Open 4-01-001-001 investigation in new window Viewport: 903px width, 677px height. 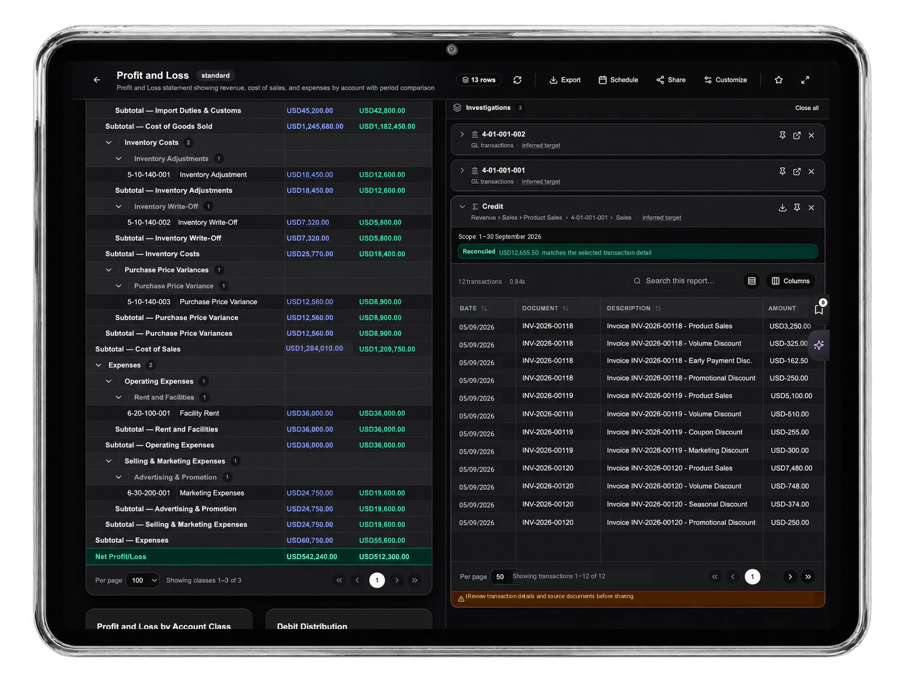click(x=796, y=171)
